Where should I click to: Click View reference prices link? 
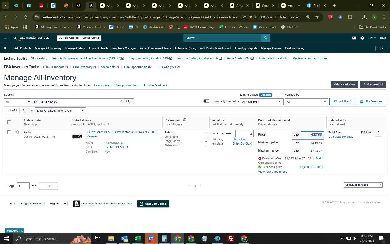click(272, 172)
